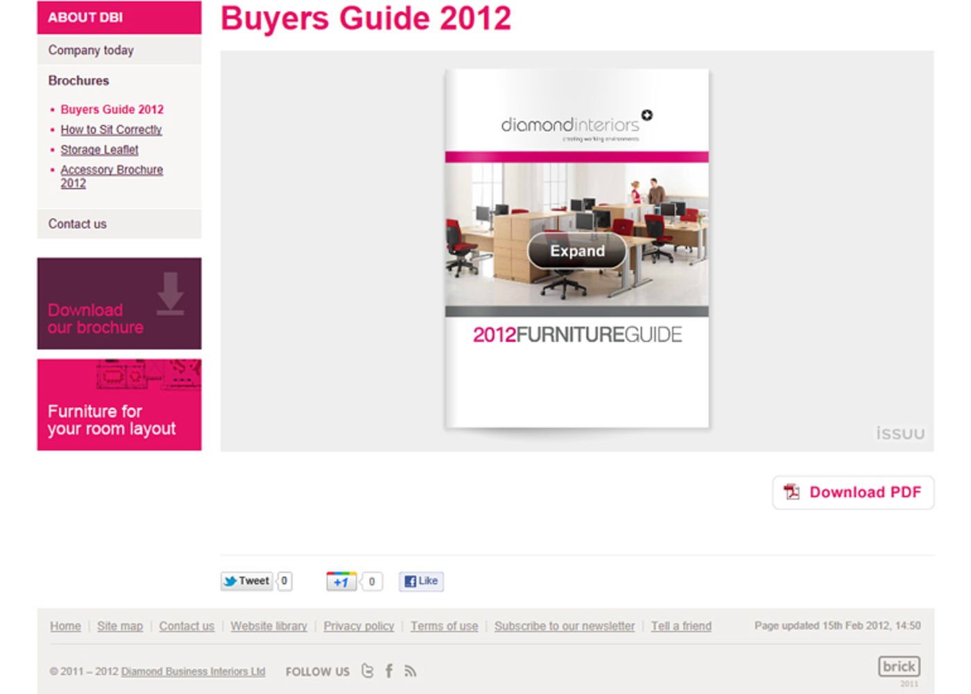
Task: Open the Storage Leaflet page
Action: [x=99, y=149]
